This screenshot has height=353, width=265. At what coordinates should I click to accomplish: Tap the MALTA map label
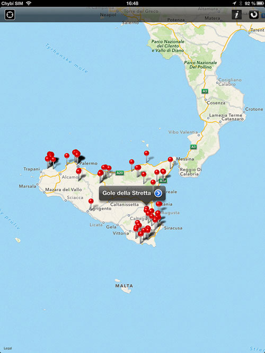point(124,286)
